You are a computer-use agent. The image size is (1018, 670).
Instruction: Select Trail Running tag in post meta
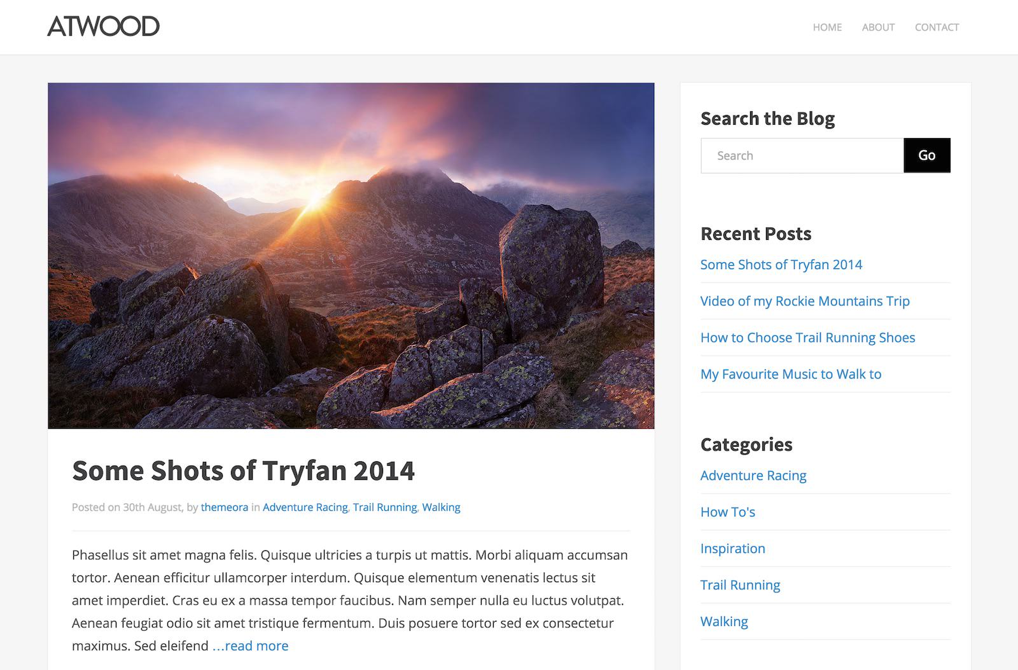pos(384,507)
